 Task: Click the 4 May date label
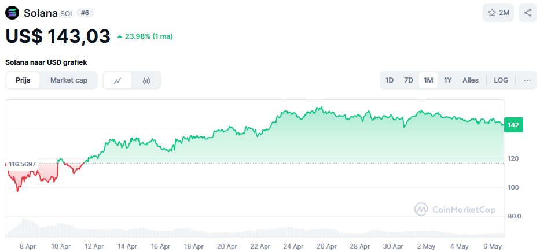click(x=460, y=246)
